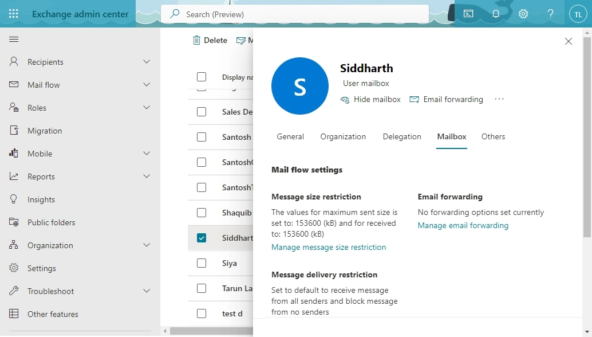Click the Organization hierarchy icon
The height and width of the screenshot is (337, 592).
coord(14,245)
